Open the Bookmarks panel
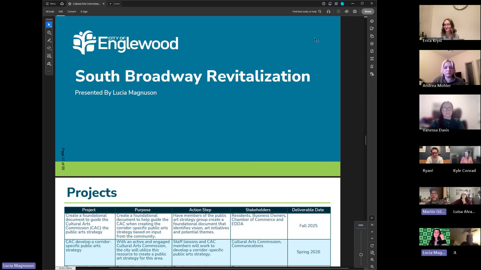Image resolution: width=481 pixels, height=270 pixels. pos(372,28)
